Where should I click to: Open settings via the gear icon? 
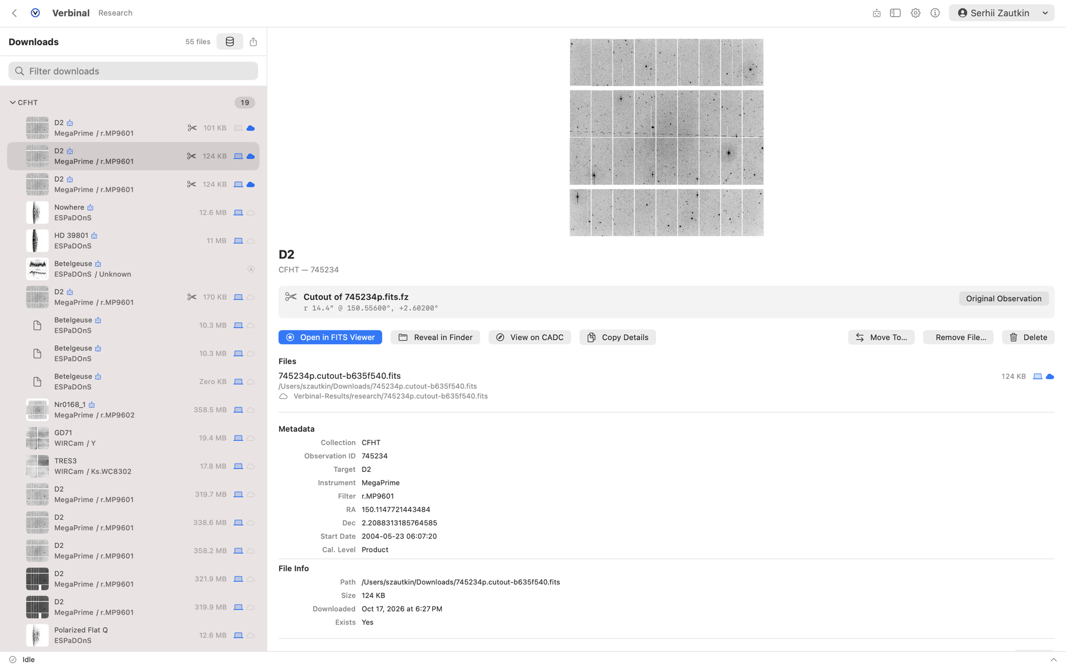coord(916,13)
